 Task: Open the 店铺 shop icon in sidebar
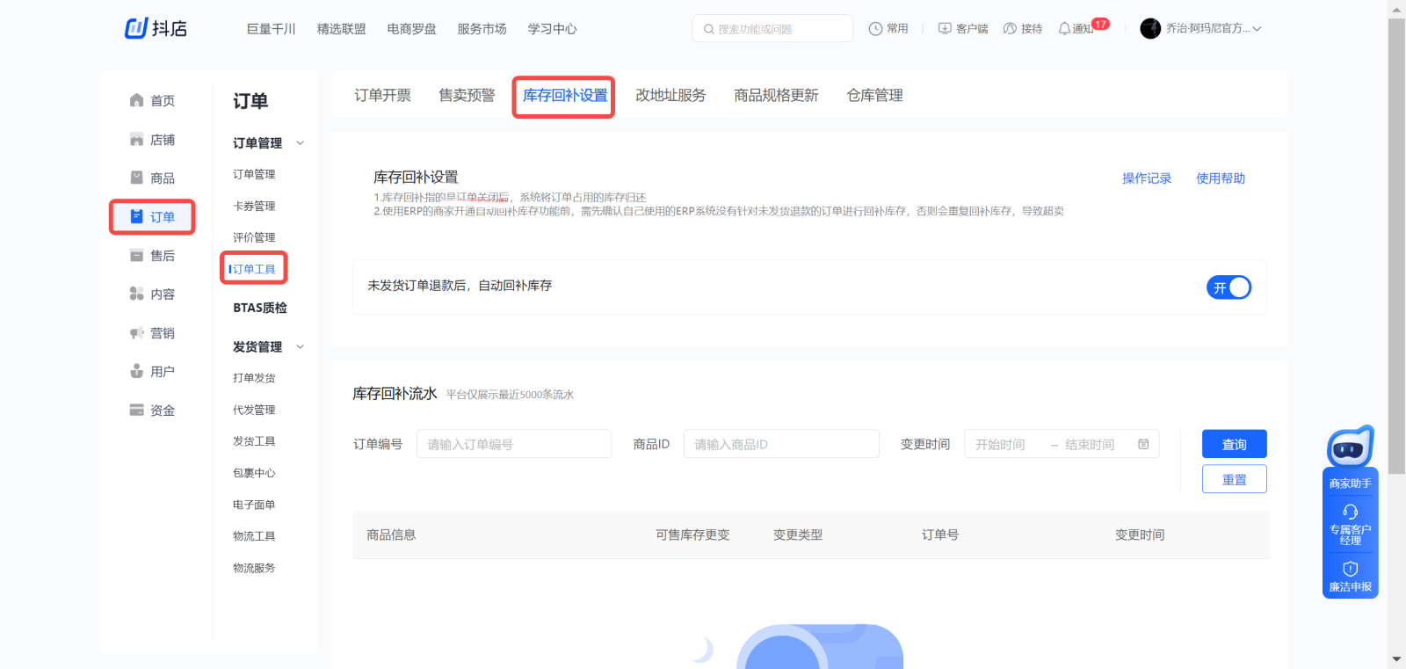(136, 140)
